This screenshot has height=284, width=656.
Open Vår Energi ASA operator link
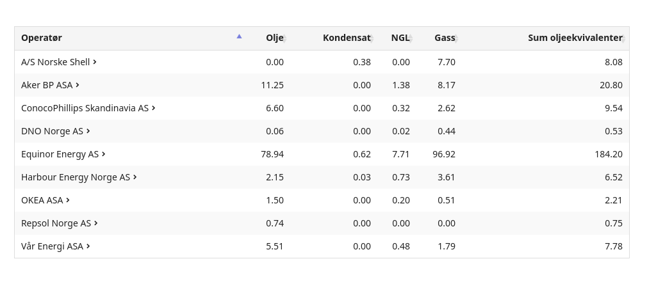(52, 246)
